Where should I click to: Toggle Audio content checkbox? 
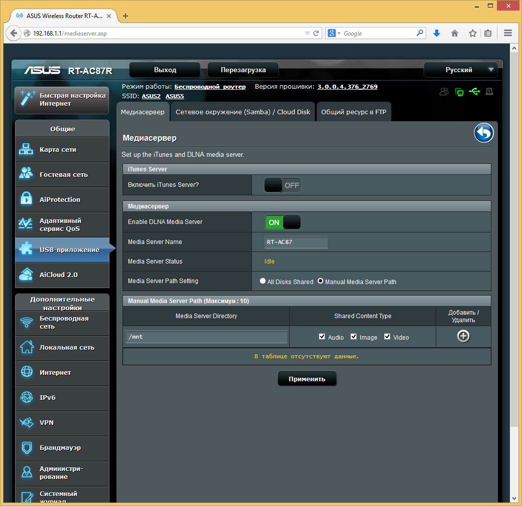pyautogui.click(x=322, y=337)
